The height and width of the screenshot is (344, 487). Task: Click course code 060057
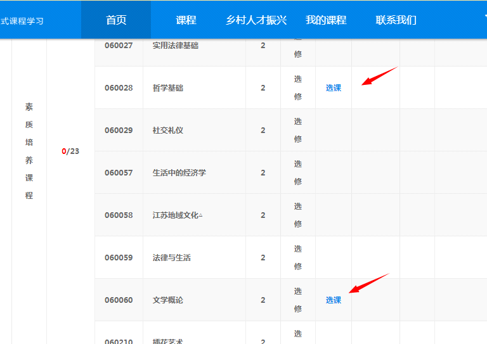[119, 173]
